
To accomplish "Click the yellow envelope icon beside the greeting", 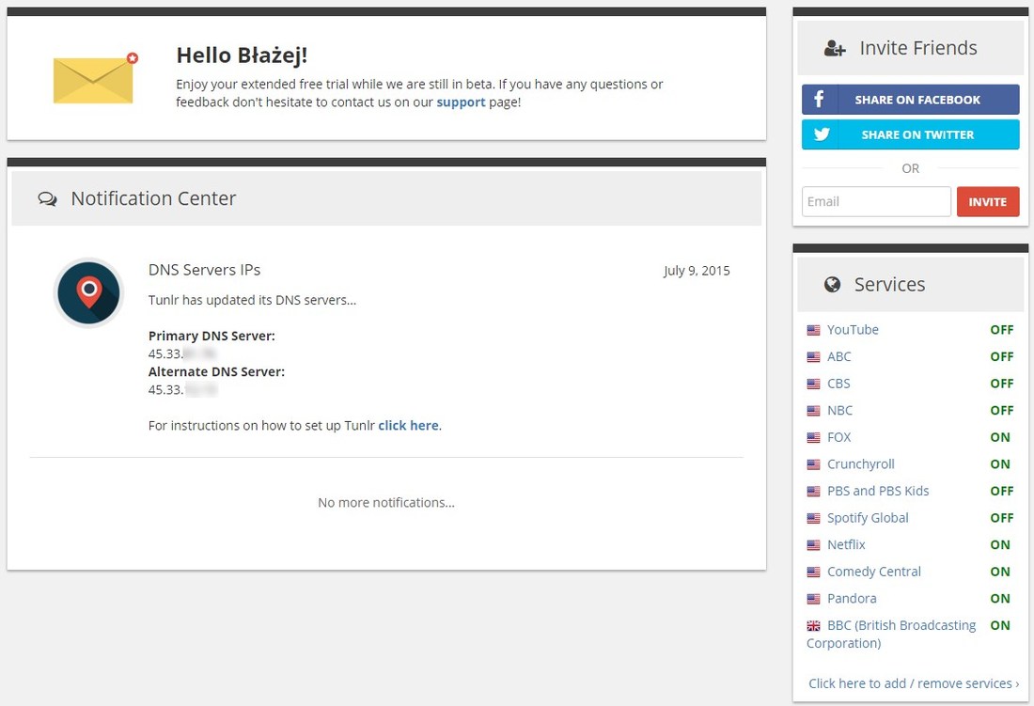I will coord(96,78).
